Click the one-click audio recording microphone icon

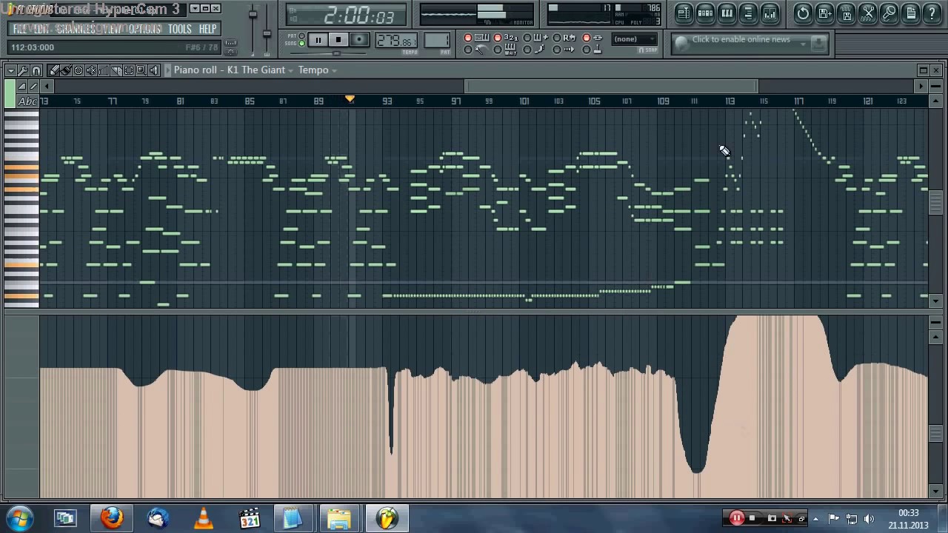coord(889,13)
